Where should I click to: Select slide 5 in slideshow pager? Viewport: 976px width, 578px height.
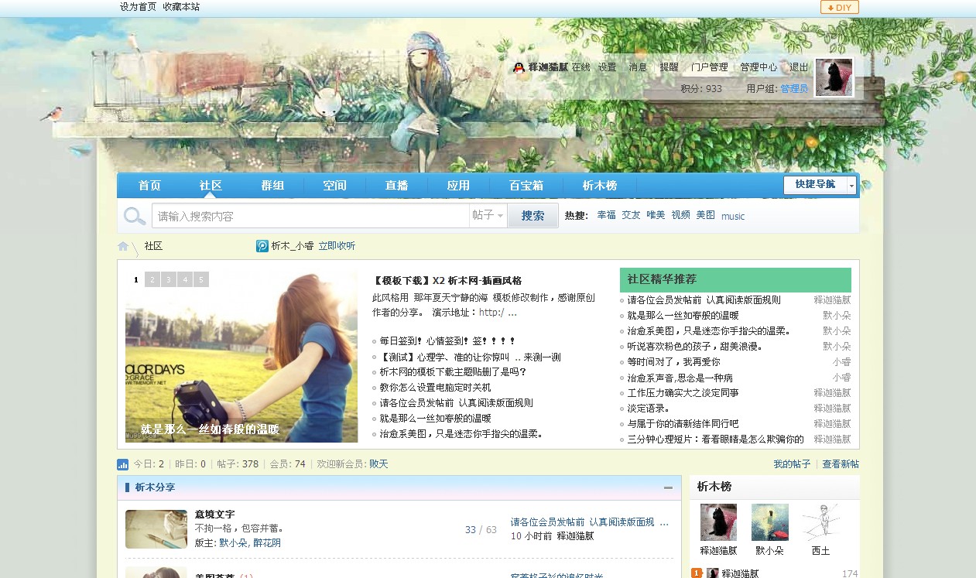click(x=200, y=279)
